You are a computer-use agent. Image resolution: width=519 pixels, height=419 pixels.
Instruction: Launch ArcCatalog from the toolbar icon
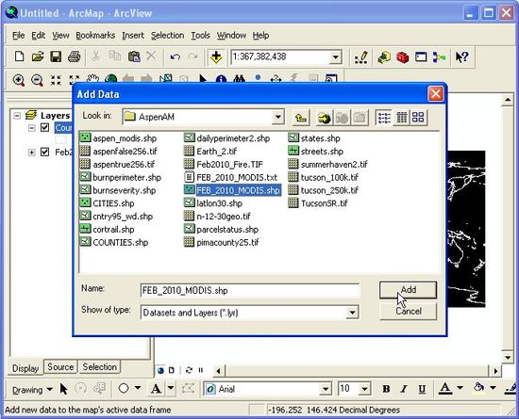[384, 57]
